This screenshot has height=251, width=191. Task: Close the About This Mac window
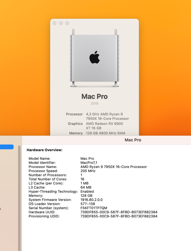tap(55, 23)
